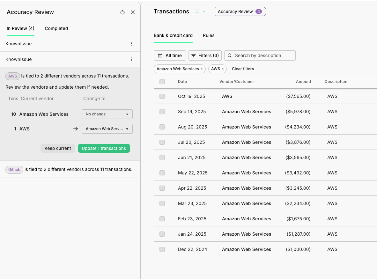Remove the Amazon Web Services filter chip

(202, 69)
